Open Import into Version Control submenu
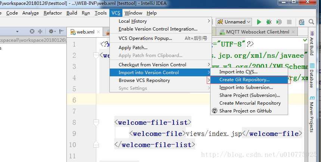 [x=160, y=73]
